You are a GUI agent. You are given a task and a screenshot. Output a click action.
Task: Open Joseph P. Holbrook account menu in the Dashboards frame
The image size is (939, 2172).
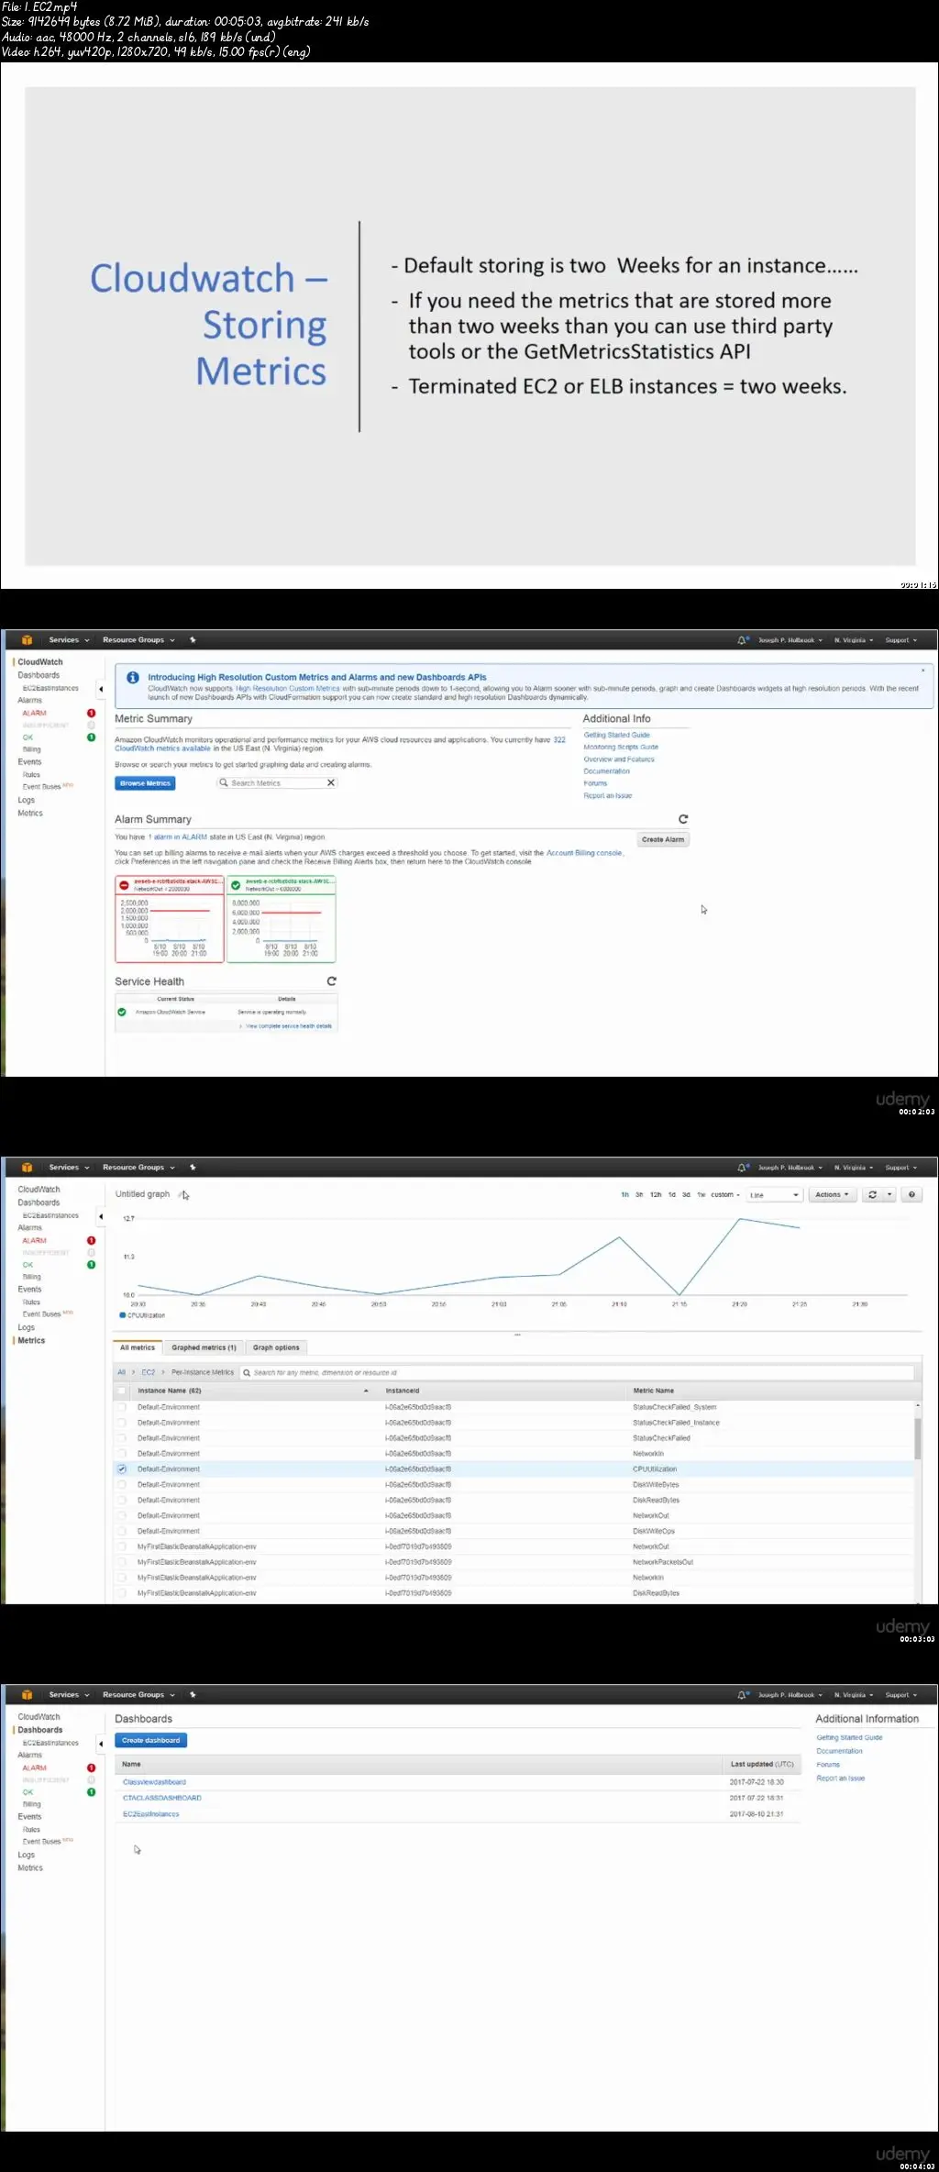[x=790, y=1695]
